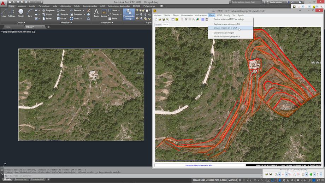Click the Girar command
The width and height of the screenshot is (325, 183).
pos(61,10)
